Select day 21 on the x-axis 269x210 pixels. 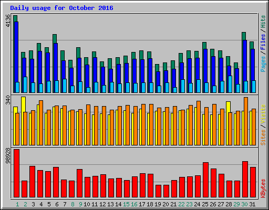173,204
